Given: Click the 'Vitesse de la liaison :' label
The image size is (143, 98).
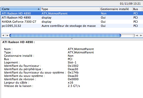Looking at the screenshot, I should click(19, 86).
